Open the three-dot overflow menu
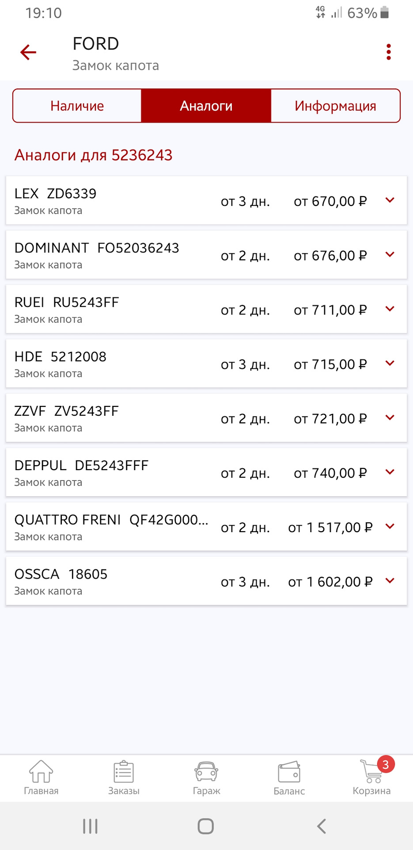This screenshot has height=850, width=413. (x=388, y=52)
